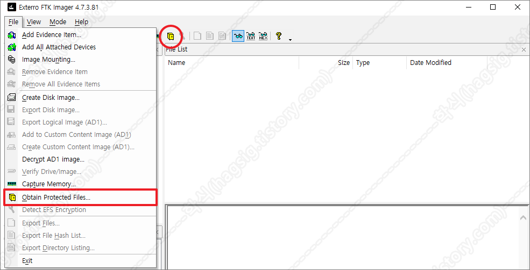Sort file list by Name column
This screenshot has width=530, height=270.
(232, 63)
